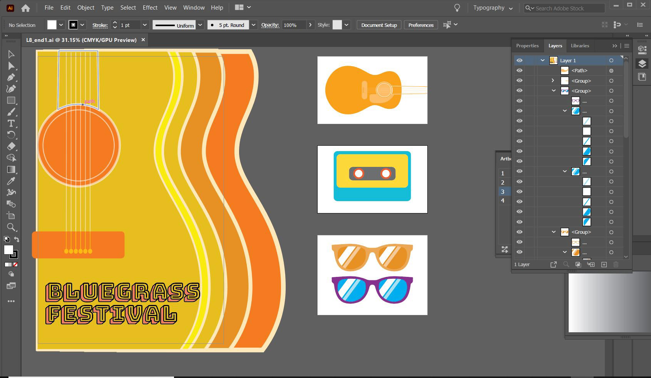Toggle visibility of first Group sublayer
This screenshot has height=378, width=651.
[x=519, y=81]
